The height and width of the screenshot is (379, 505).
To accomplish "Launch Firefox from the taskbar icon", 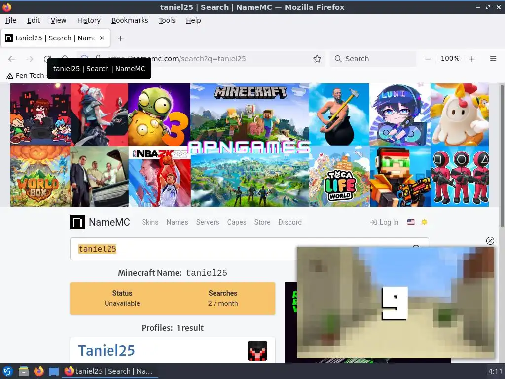I will 39,371.
